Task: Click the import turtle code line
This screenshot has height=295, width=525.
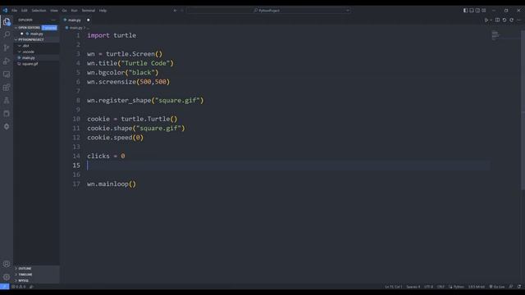Action: coord(112,35)
